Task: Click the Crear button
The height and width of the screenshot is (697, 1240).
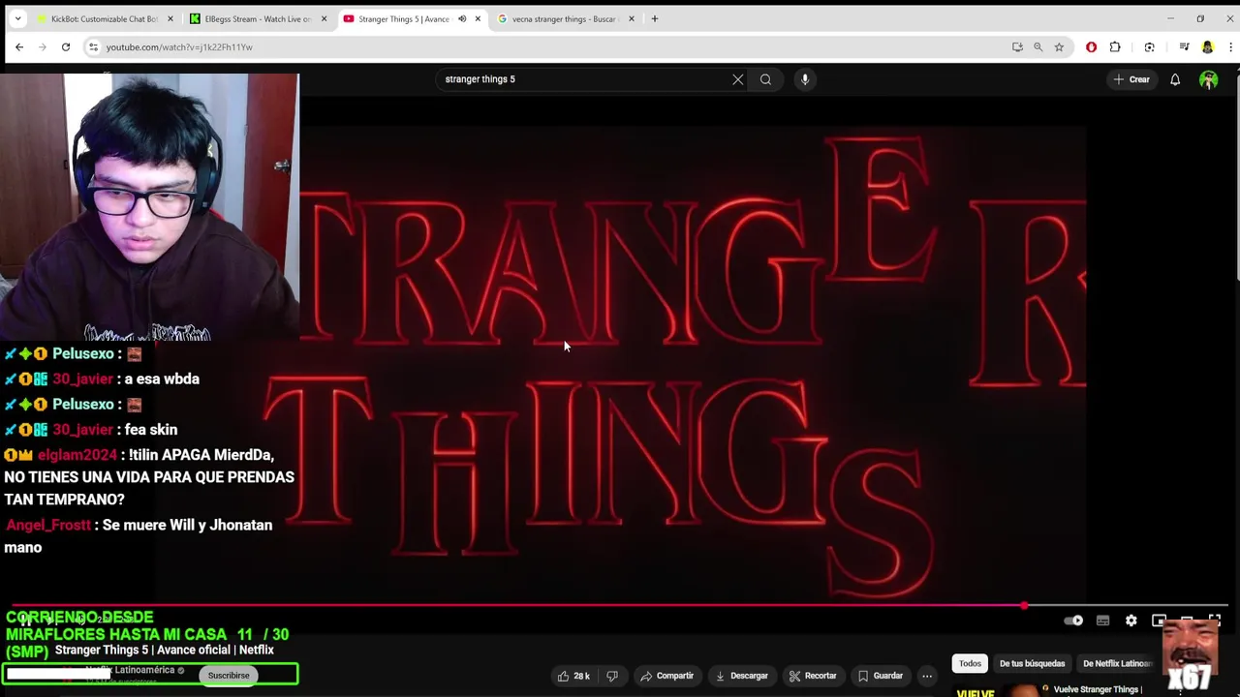Action: pos(1131,79)
